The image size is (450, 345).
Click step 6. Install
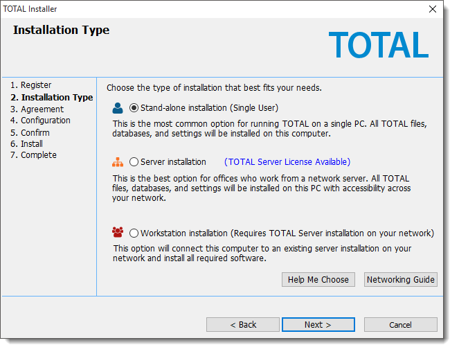point(26,143)
